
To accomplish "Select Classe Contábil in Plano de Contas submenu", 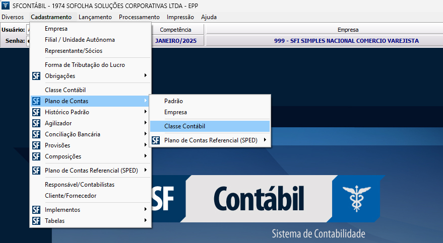I will point(184,126).
